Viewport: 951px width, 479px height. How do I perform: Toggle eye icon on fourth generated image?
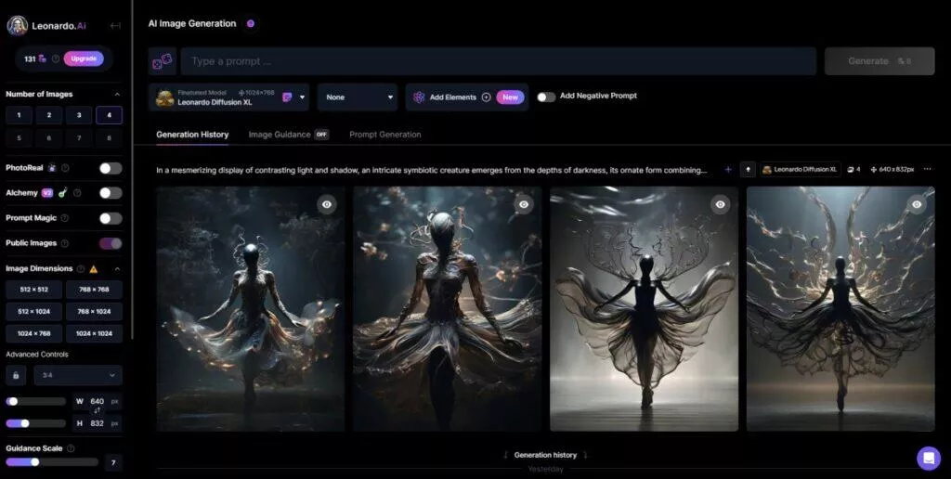tap(917, 204)
